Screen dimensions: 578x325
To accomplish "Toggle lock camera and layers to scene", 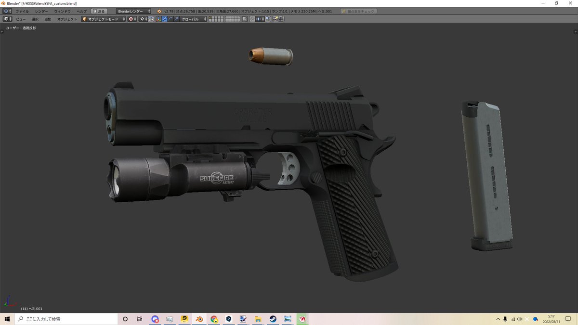I will 245,19.
